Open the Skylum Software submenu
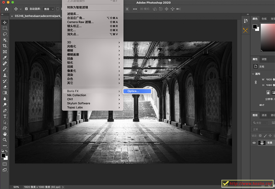This screenshot has width=275, height=189. coord(93,103)
